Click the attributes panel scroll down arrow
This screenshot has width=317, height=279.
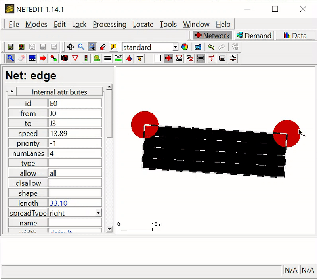109,229
